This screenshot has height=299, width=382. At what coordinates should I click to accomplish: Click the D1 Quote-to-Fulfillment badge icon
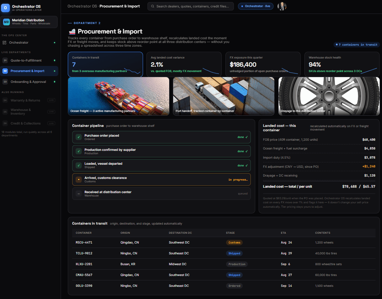coord(5,60)
